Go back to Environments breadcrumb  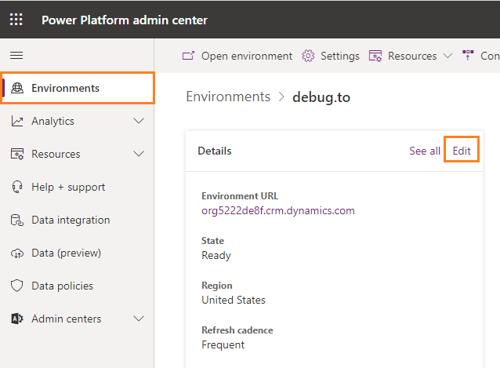[228, 97]
